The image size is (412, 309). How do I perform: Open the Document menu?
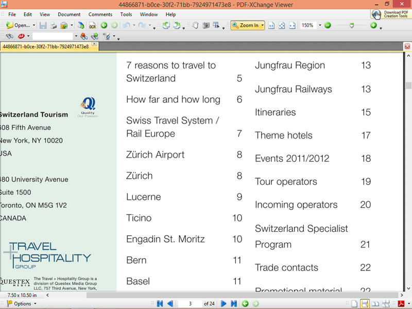click(69, 14)
